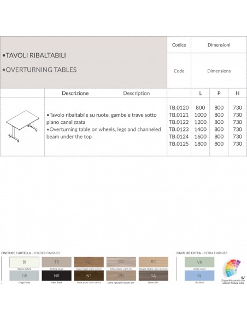Select the NS dark walnut swatch
247x320 pixels.
[89, 276]
